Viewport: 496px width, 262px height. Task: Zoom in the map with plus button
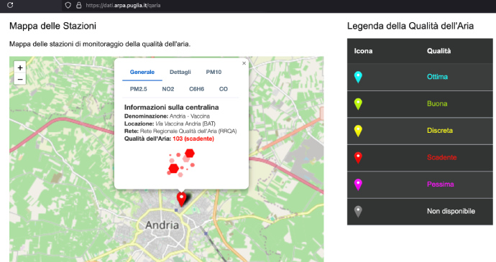pos(20,67)
